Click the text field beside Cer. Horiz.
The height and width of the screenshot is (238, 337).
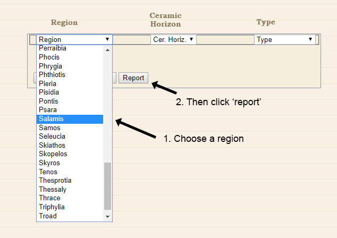[225, 39]
